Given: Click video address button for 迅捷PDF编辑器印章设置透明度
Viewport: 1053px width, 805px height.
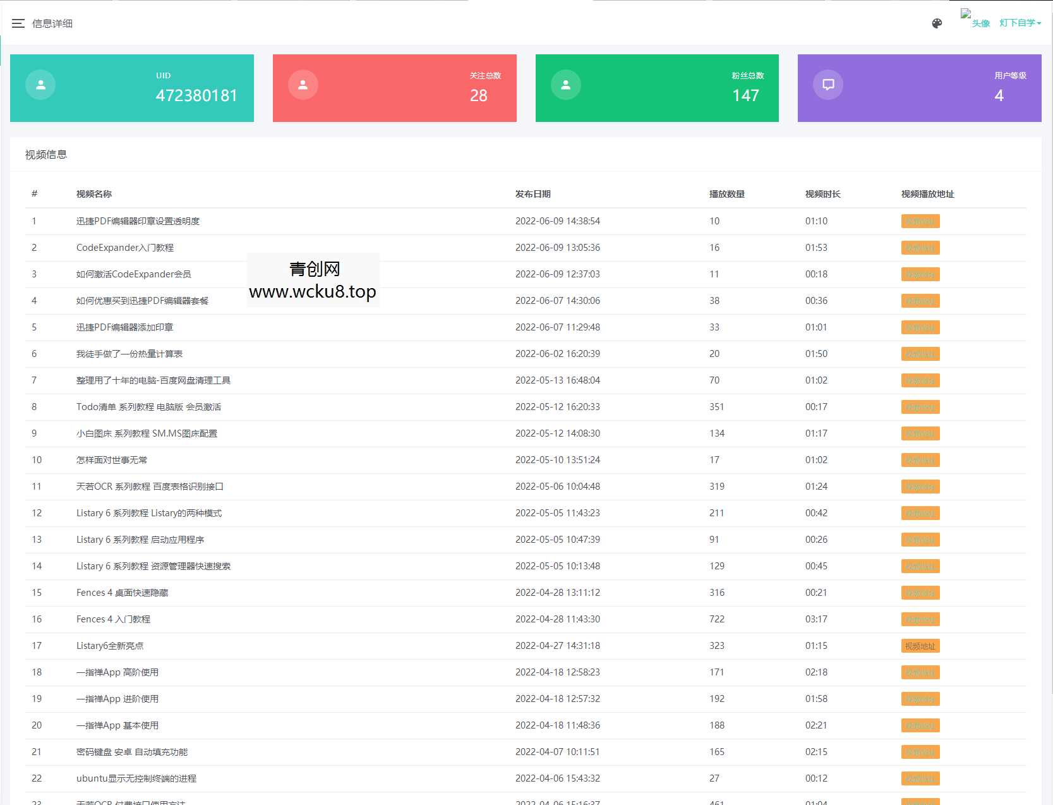Looking at the screenshot, I should coord(920,221).
